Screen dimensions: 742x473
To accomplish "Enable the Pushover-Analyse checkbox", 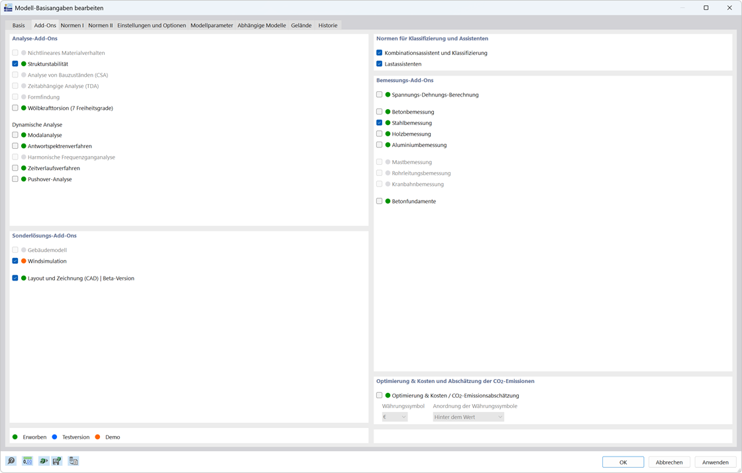I will coord(15,179).
